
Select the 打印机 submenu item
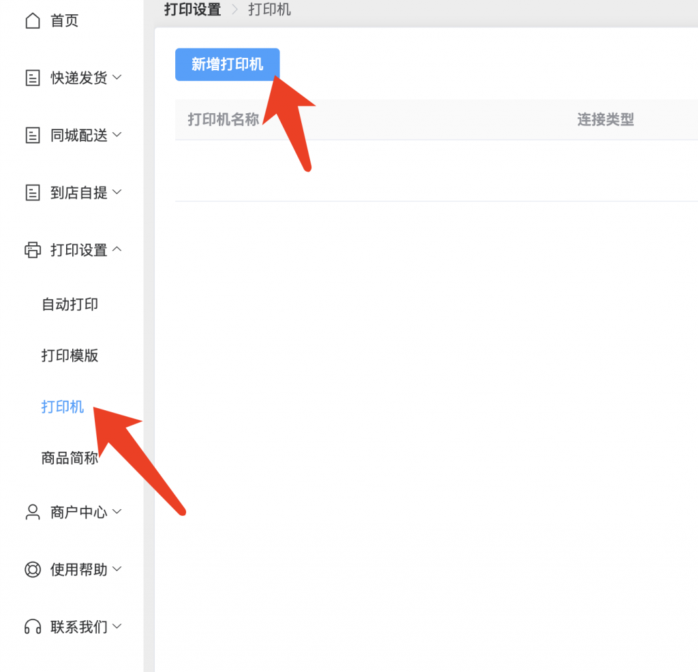click(x=63, y=407)
